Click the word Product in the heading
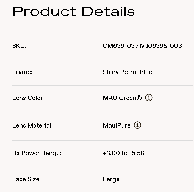This screenshot has width=194, height=192. click(45, 11)
